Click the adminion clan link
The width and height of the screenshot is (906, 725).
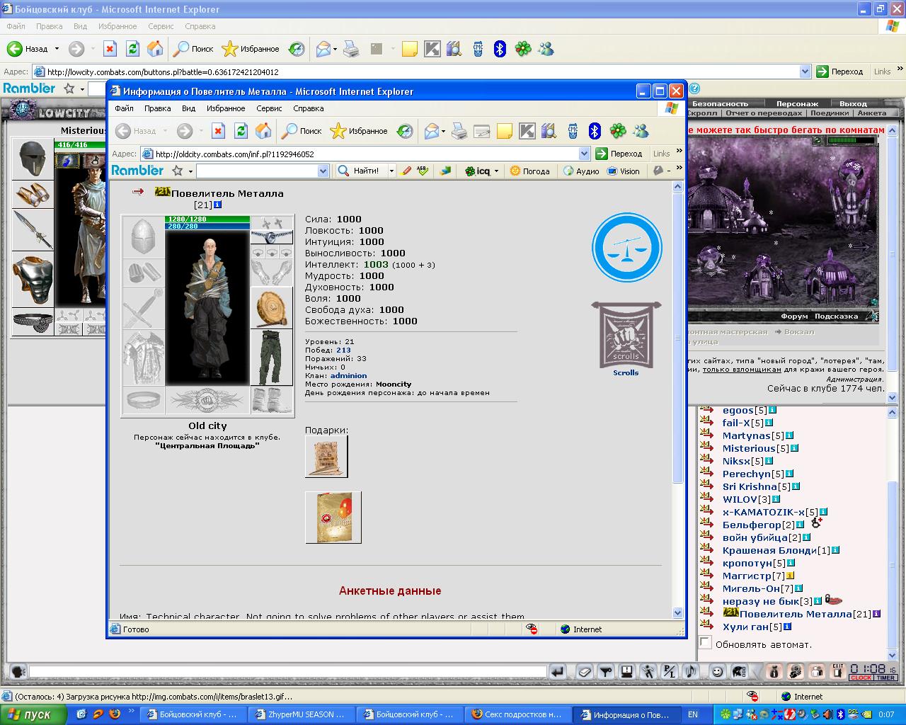coord(348,375)
